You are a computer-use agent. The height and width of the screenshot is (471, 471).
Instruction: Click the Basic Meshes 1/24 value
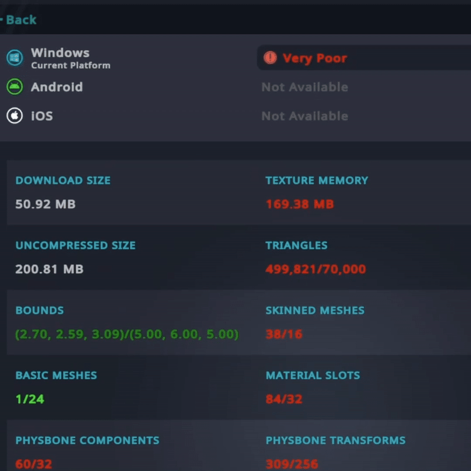30,399
